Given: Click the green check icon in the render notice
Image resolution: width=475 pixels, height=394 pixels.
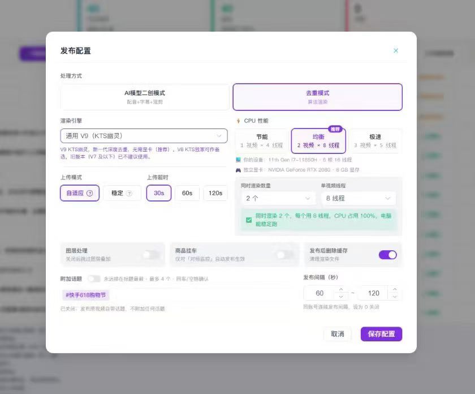Looking at the screenshot, I should click(249, 220).
